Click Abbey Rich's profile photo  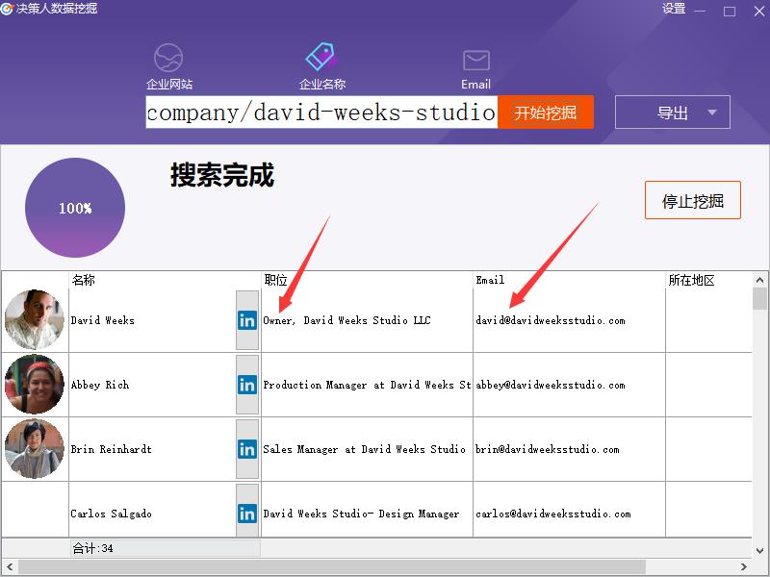(35, 384)
